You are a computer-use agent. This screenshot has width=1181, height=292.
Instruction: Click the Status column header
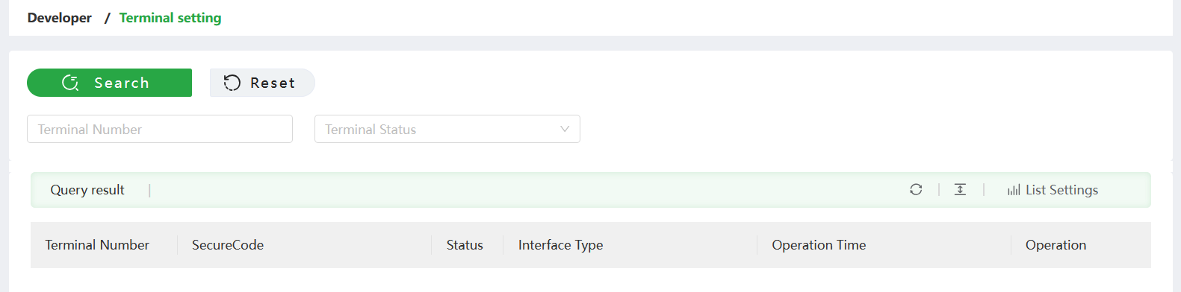[x=465, y=245]
